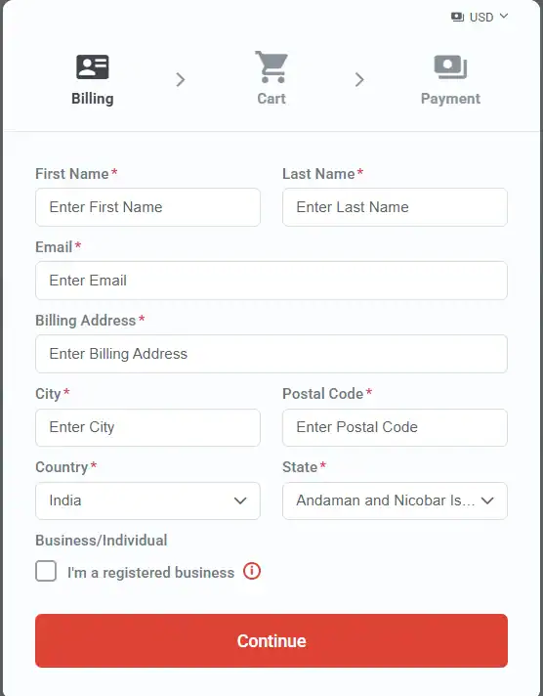
Task: Click the currency icon beside USD
Action: pos(457,17)
